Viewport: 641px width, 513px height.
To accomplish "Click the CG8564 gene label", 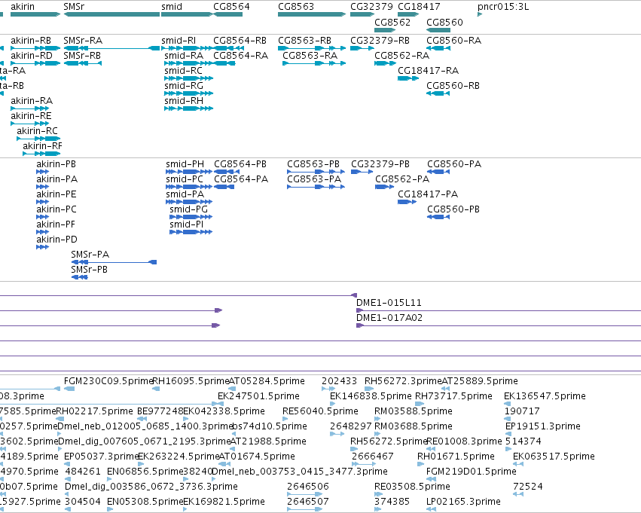I will (x=231, y=7).
